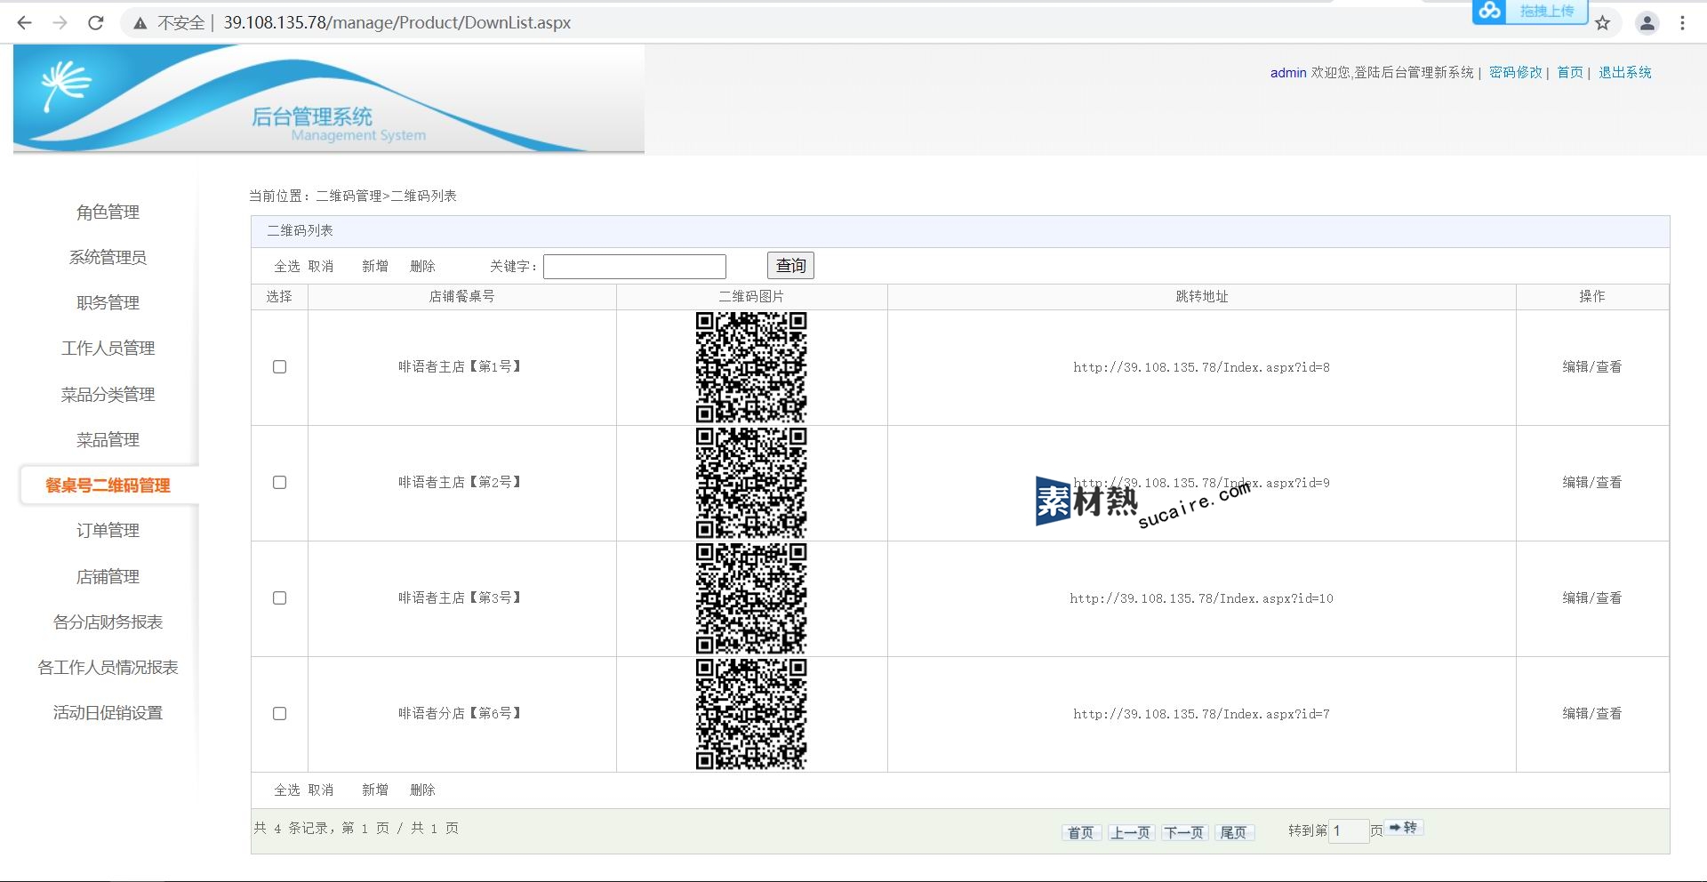Open the browser profile avatar
The height and width of the screenshot is (882, 1707).
point(1647,23)
